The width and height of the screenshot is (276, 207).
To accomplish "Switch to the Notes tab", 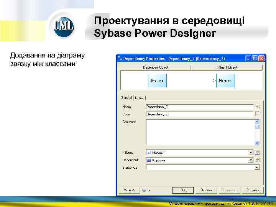I will point(139,98).
